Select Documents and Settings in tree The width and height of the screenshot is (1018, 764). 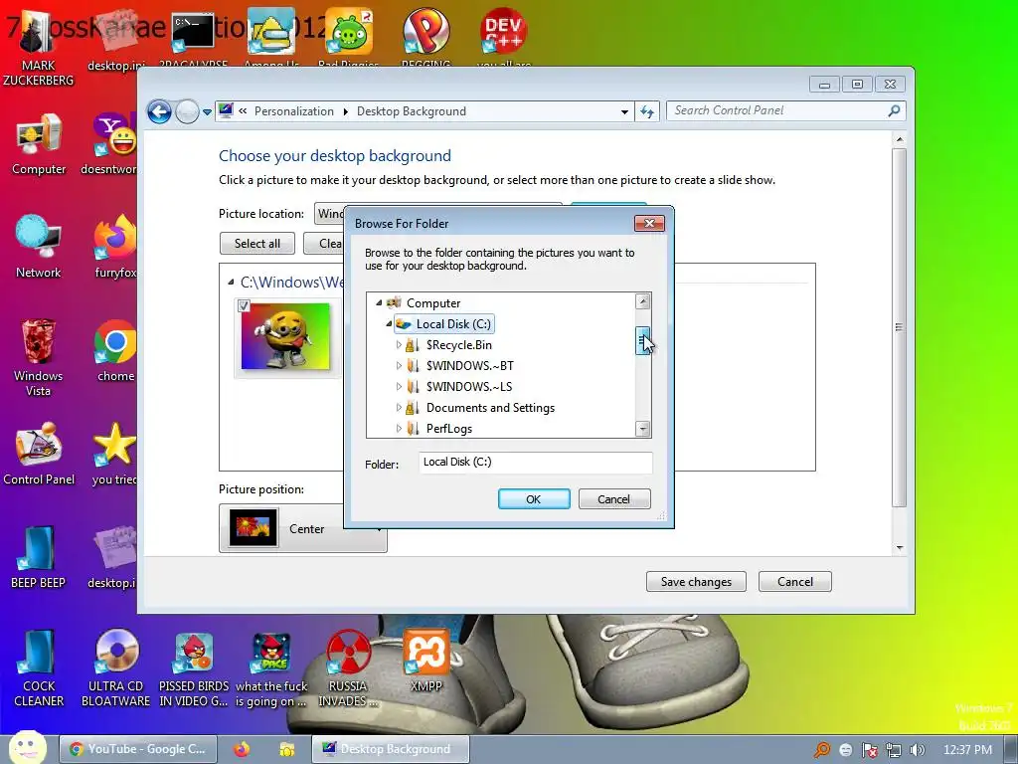490,407
